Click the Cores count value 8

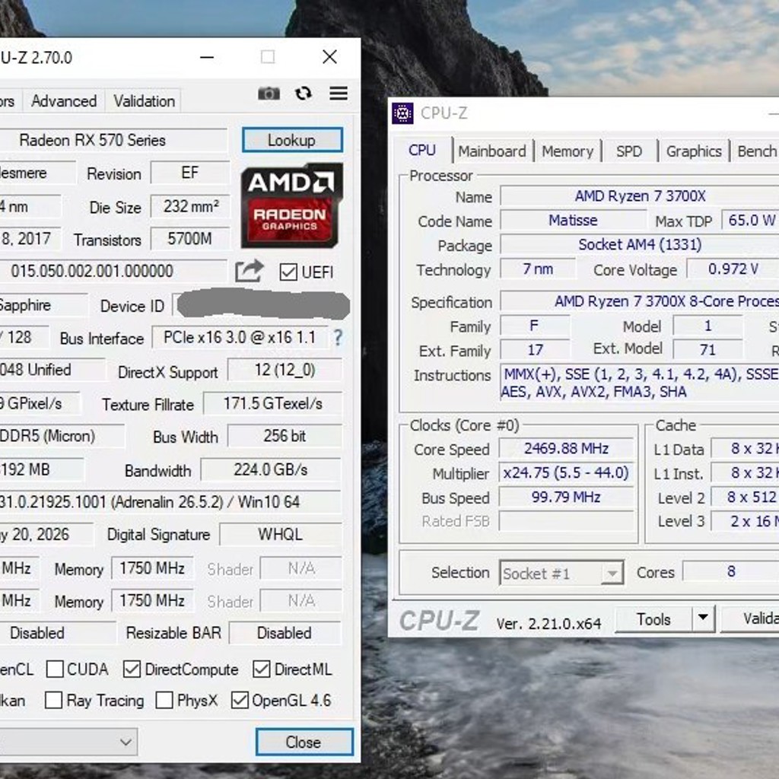coord(731,571)
